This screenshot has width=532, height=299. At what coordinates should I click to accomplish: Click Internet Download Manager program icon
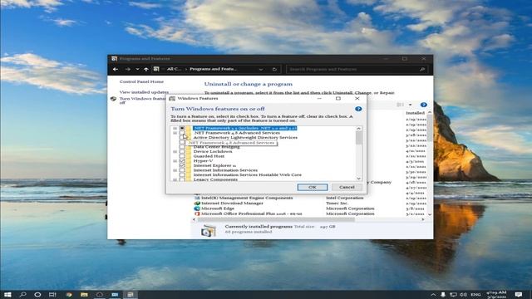tap(197, 203)
